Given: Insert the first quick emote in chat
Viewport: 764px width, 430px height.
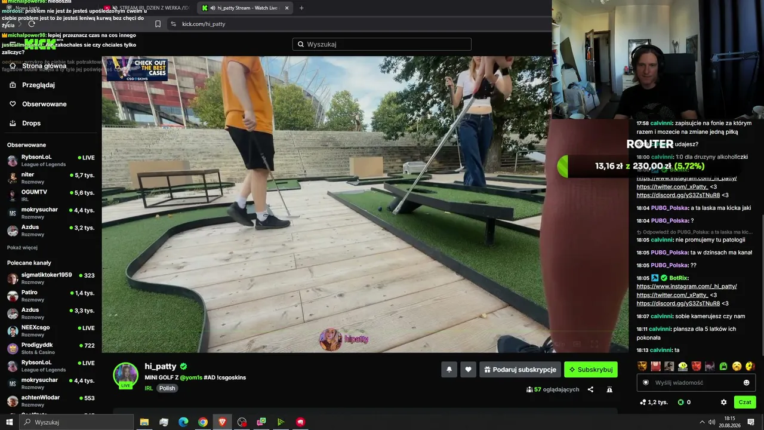Looking at the screenshot, I should [x=642, y=366].
